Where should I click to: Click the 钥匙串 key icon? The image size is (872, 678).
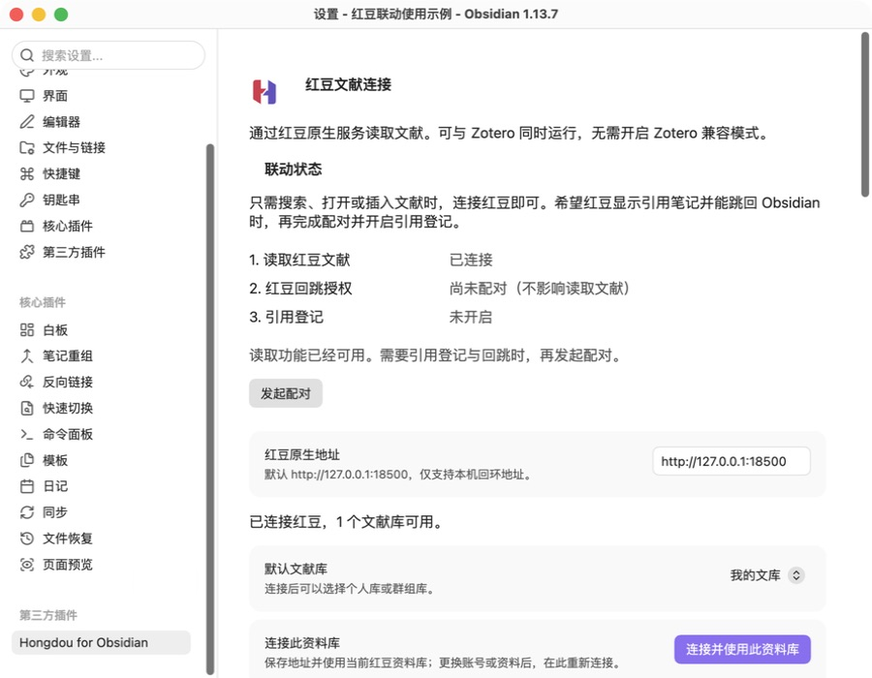(x=27, y=200)
